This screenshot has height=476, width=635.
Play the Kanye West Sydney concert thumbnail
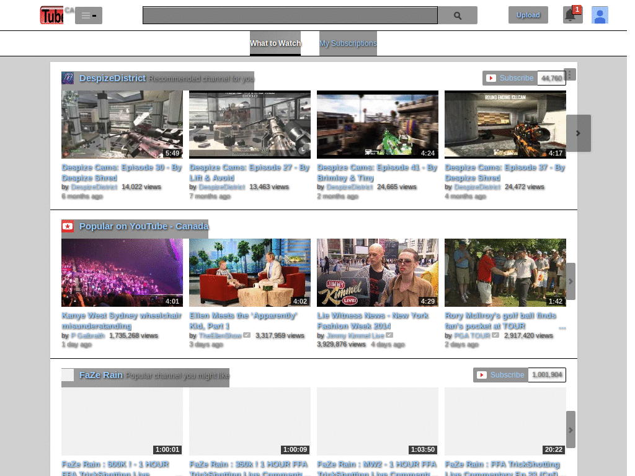122,273
